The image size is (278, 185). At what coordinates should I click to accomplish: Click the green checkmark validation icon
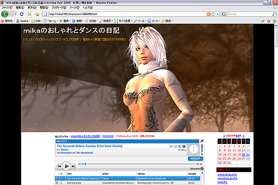[x=263, y=21]
